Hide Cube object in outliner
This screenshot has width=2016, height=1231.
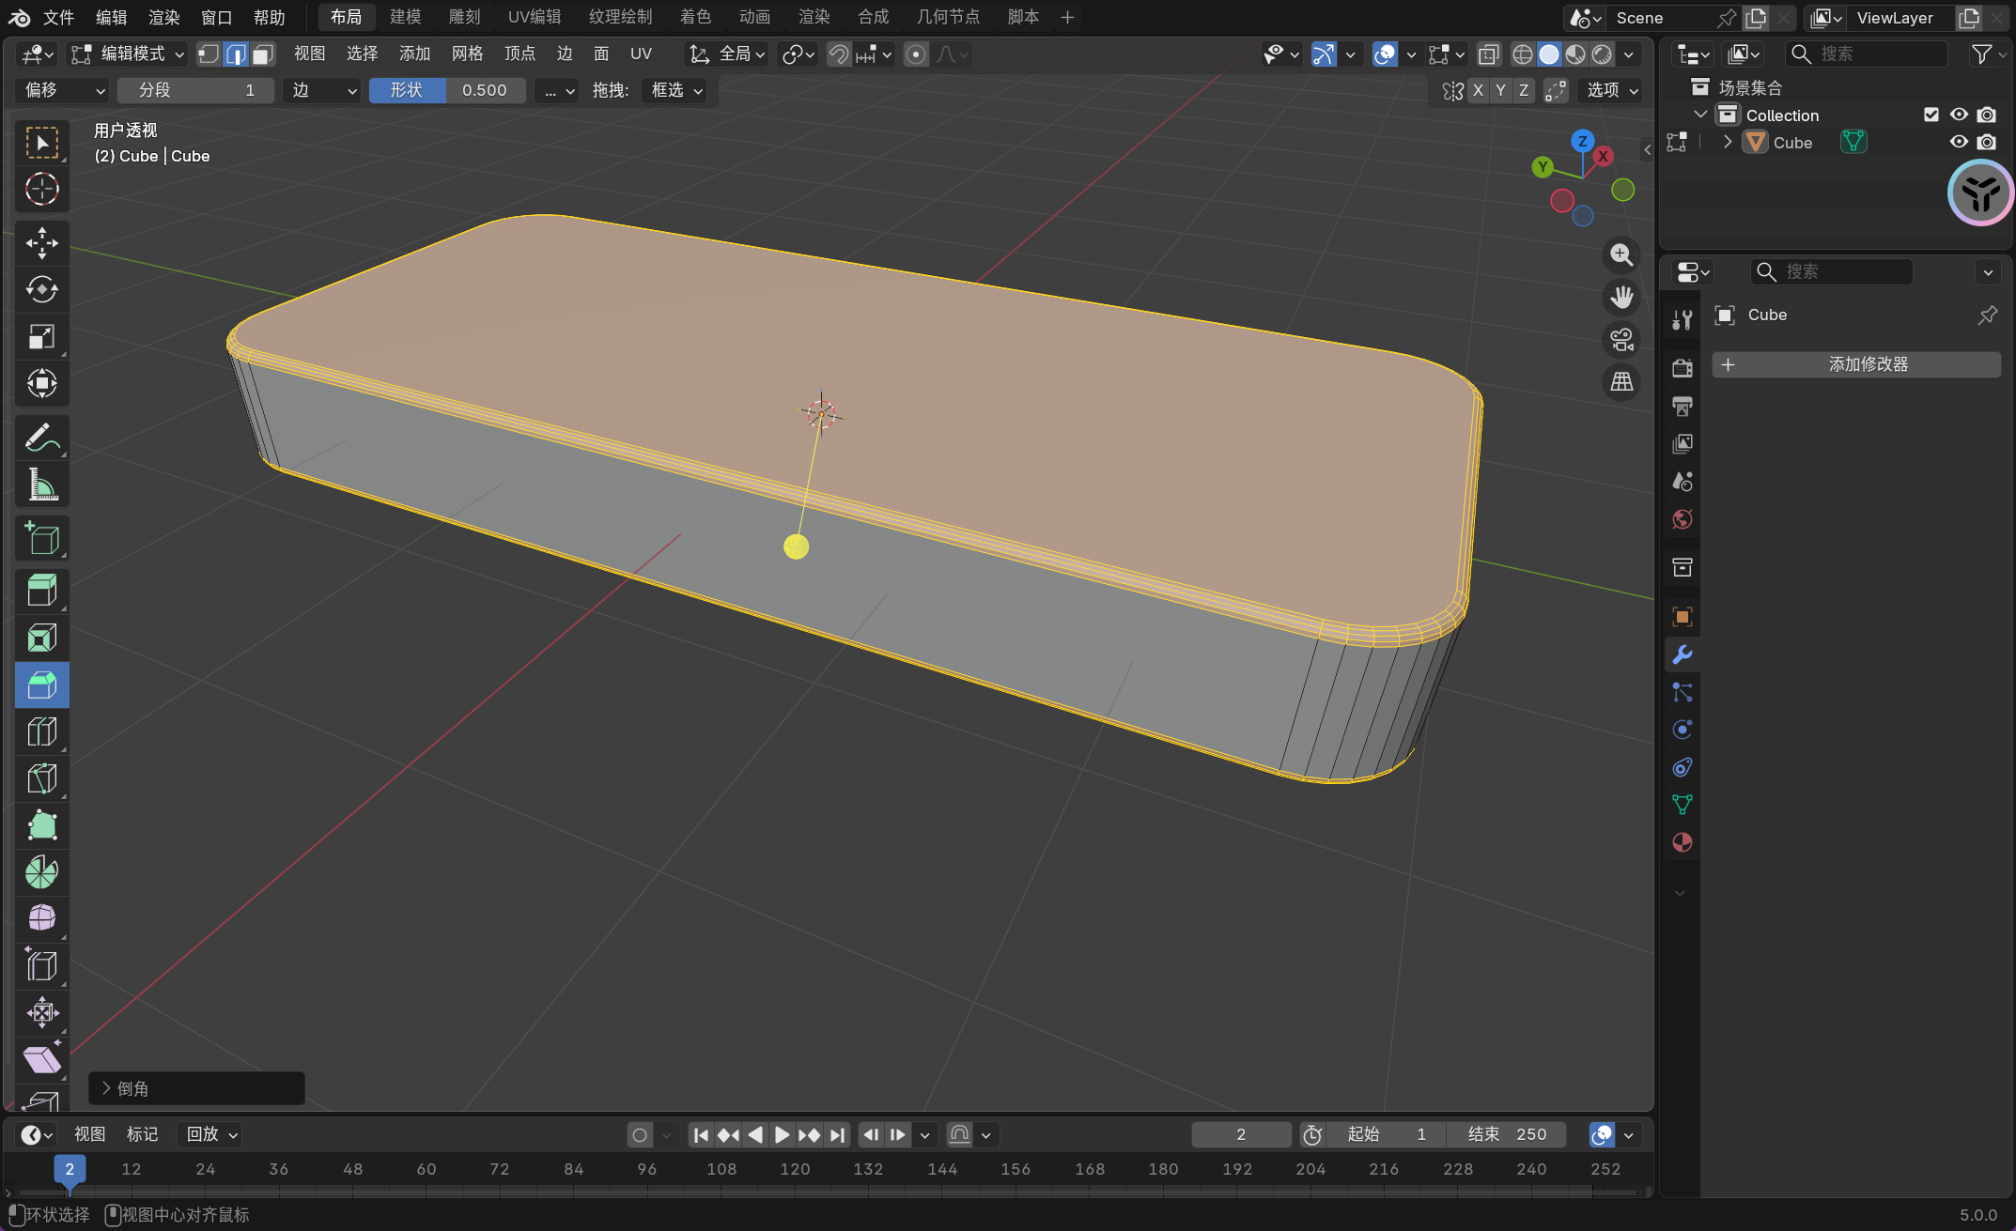[x=1959, y=142]
